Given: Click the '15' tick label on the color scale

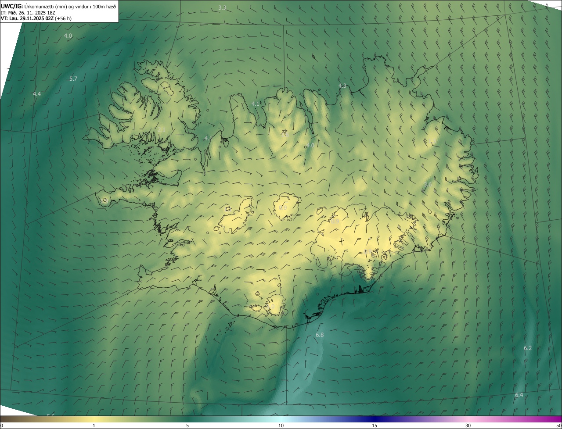Looking at the screenshot, I should click(x=375, y=425).
